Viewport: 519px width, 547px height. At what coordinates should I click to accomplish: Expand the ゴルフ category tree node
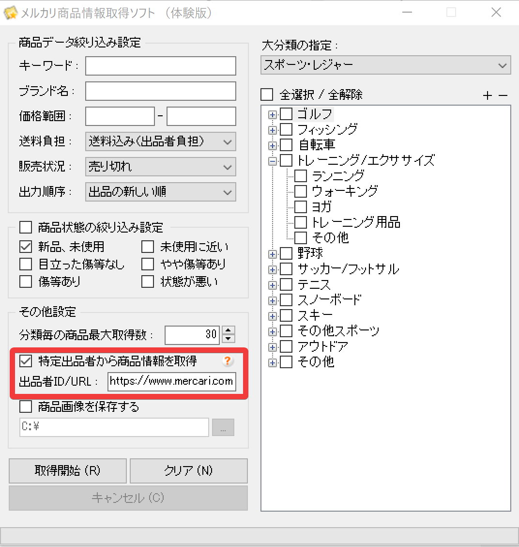(273, 115)
